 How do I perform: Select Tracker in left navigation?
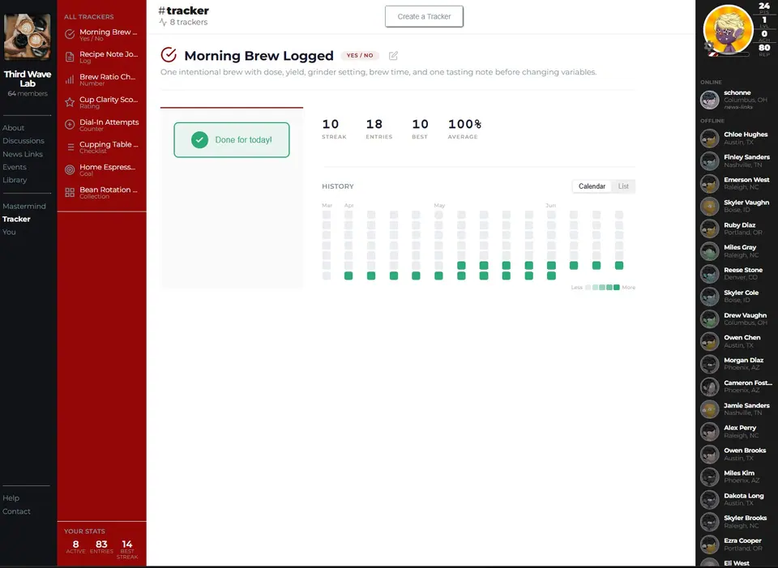(16, 220)
